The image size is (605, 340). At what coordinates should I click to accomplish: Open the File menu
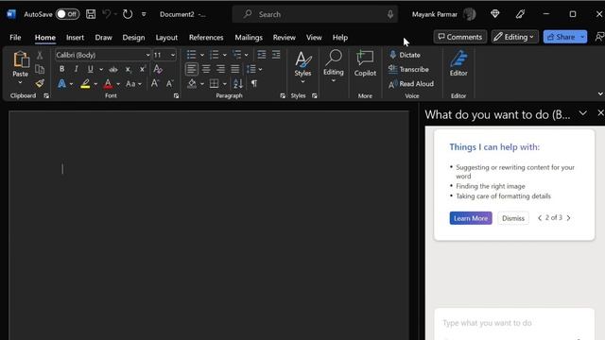(x=15, y=38)
